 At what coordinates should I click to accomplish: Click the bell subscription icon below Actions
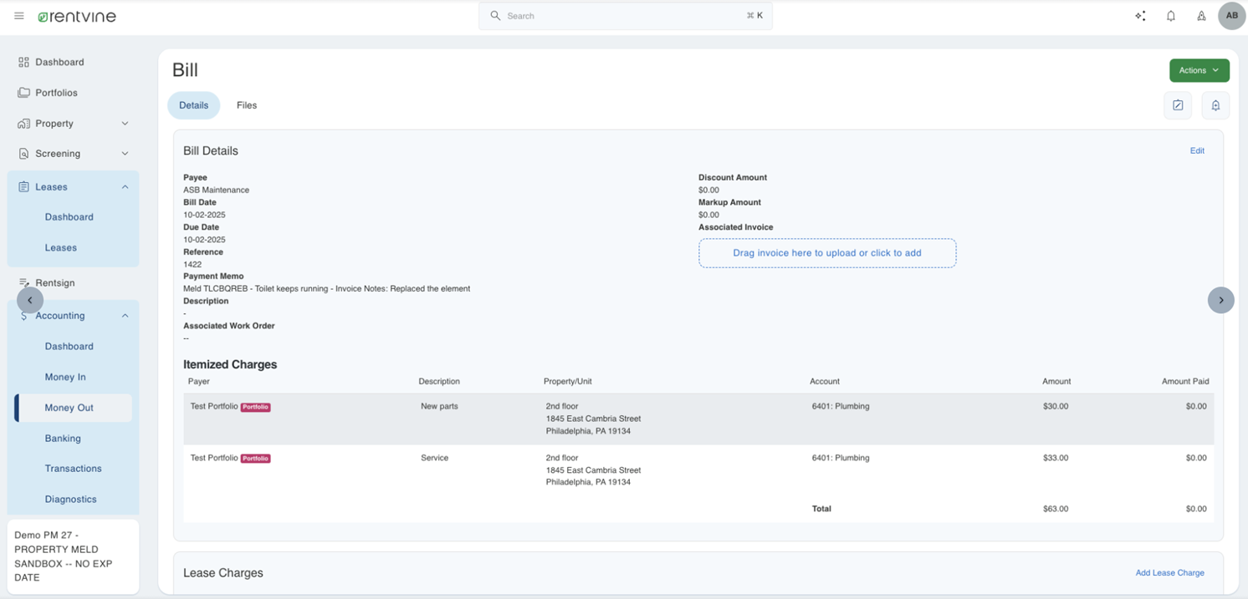tap(1215, 105)
